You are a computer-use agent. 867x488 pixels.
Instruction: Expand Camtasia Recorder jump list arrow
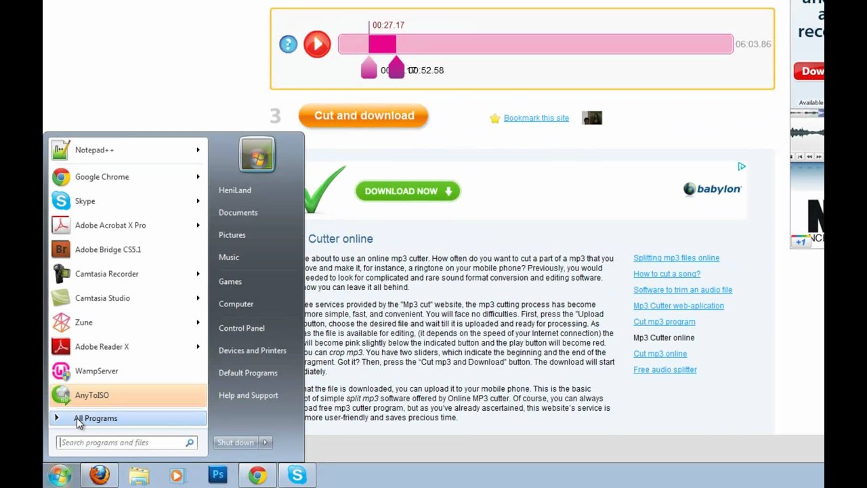coord(198,274)
